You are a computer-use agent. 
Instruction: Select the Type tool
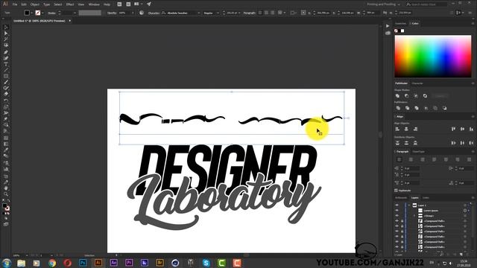(6, 64)
